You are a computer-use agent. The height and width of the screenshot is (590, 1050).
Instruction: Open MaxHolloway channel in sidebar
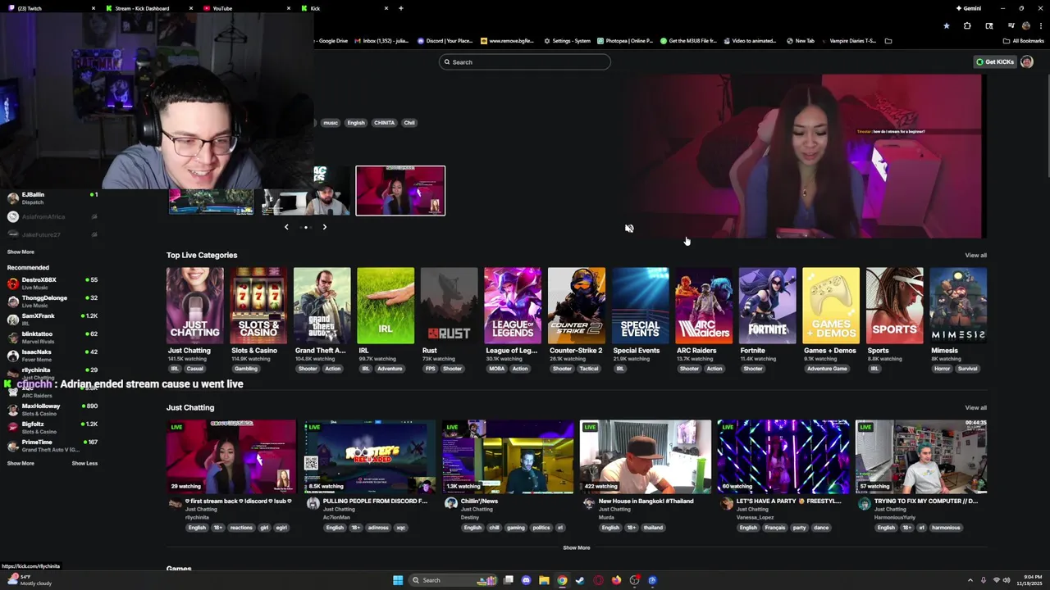point(52,409)
